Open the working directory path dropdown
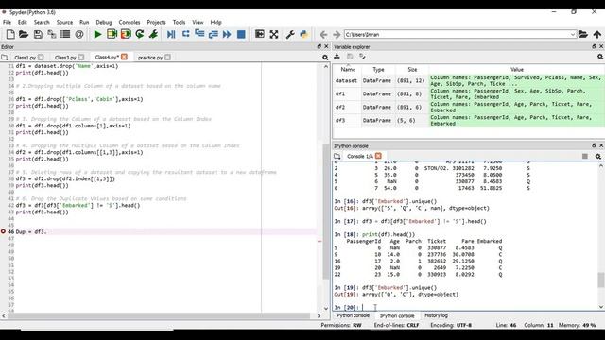This screenshot has width=605, height=340. click(x=573, y=34)
